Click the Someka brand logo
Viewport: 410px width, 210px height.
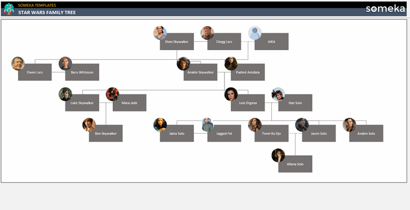tap(385, 8)
